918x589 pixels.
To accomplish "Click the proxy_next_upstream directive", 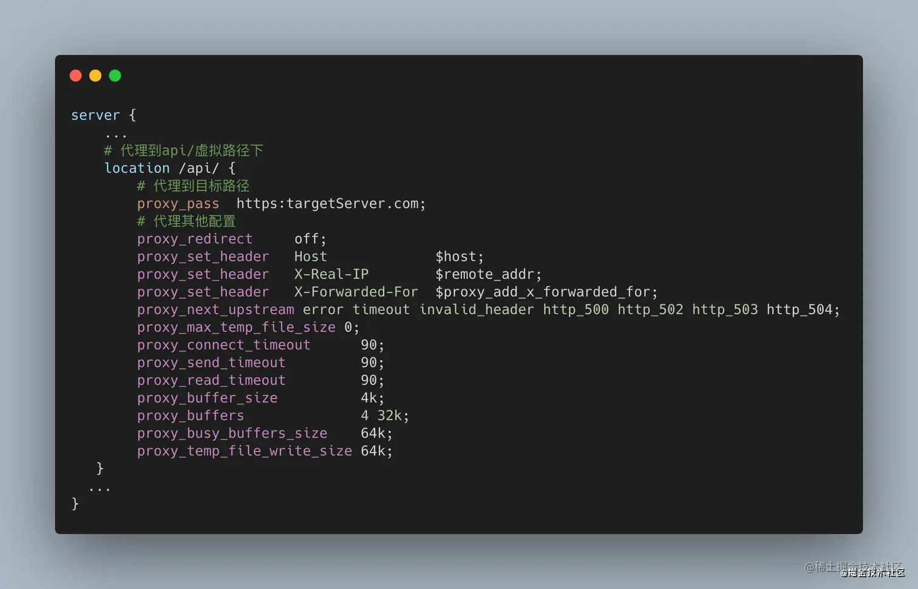I will tap(215, 309).
